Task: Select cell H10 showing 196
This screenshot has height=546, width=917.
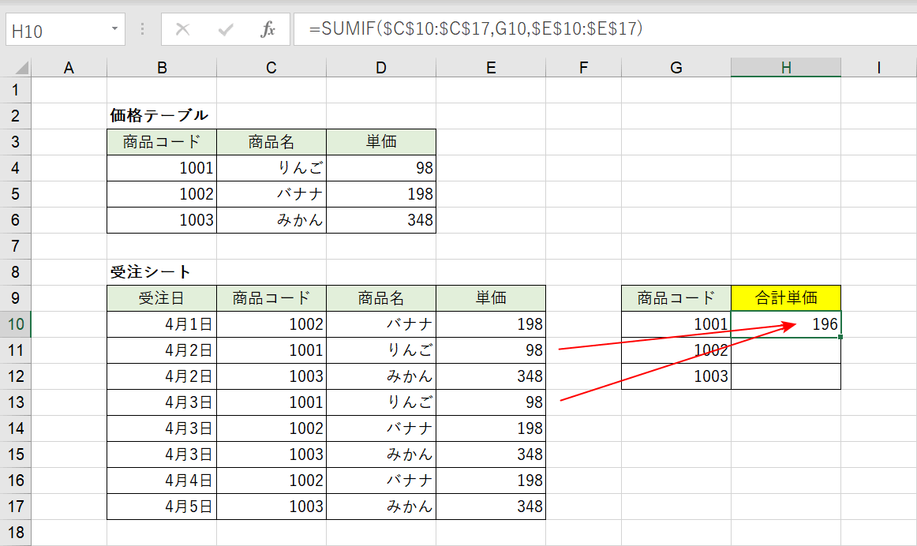Action: (x=786, y=323)
